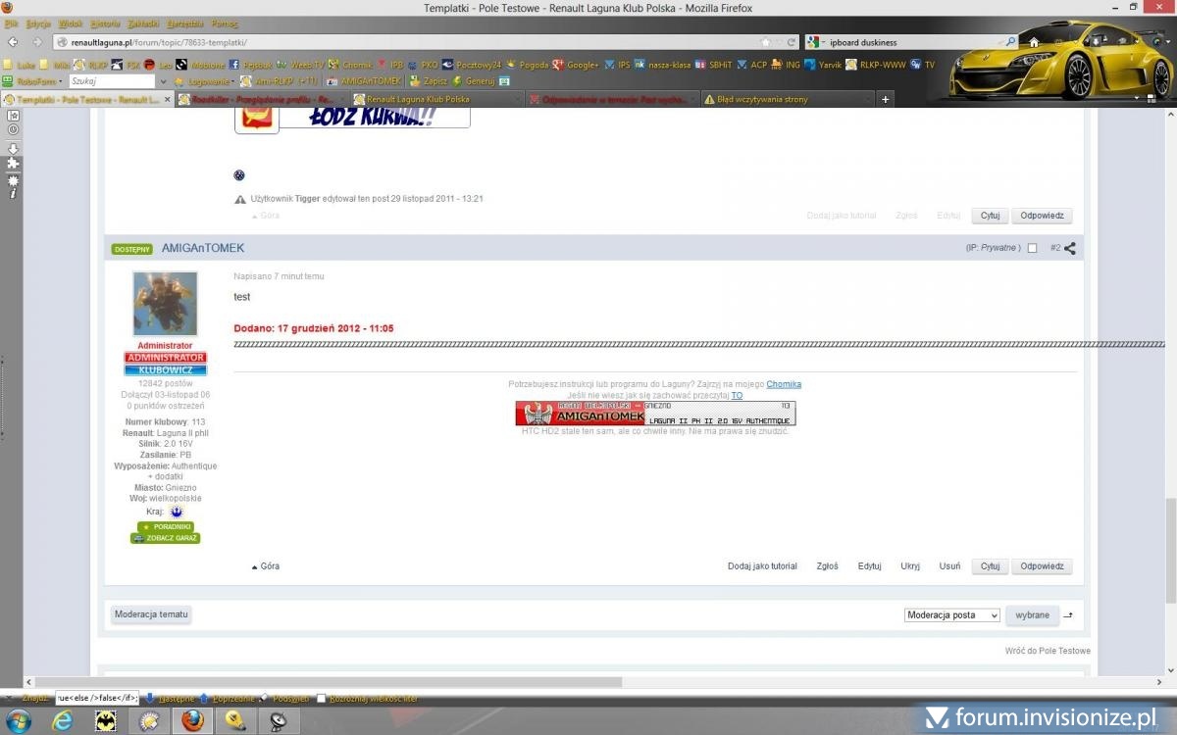Open the lightbulb app on the taskbar
Screen dimensions: 1177x735
(234, 721)
